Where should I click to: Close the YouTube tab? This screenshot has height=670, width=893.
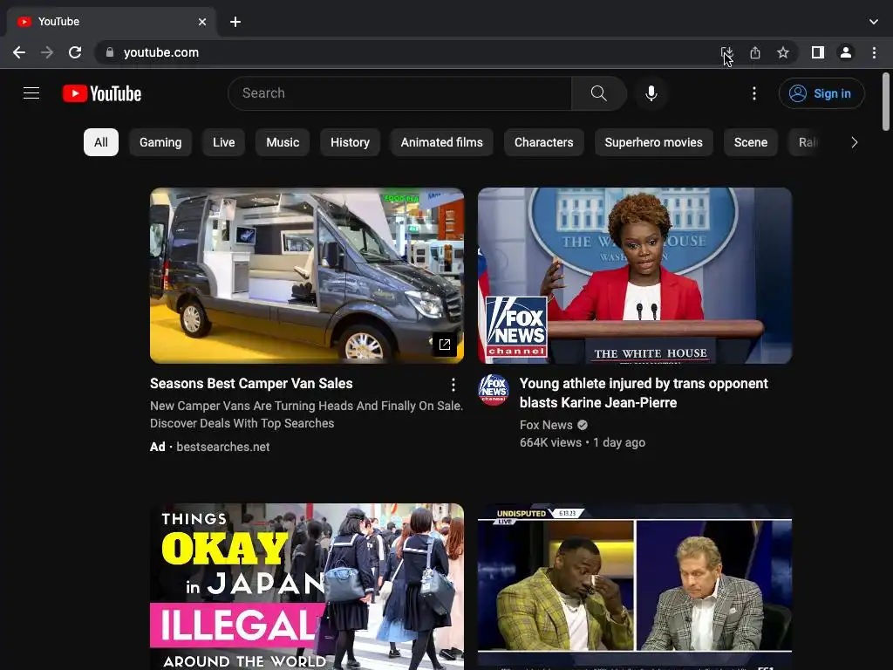click(202, 22)
